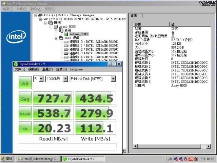The width and height of the screenshot is (217, 163).
Task: Run all benchmarks with All button
Action: click(x=25, y=83)
